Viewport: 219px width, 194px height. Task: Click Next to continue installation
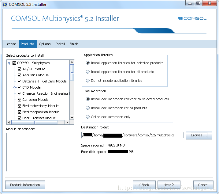tap(169, 185)
